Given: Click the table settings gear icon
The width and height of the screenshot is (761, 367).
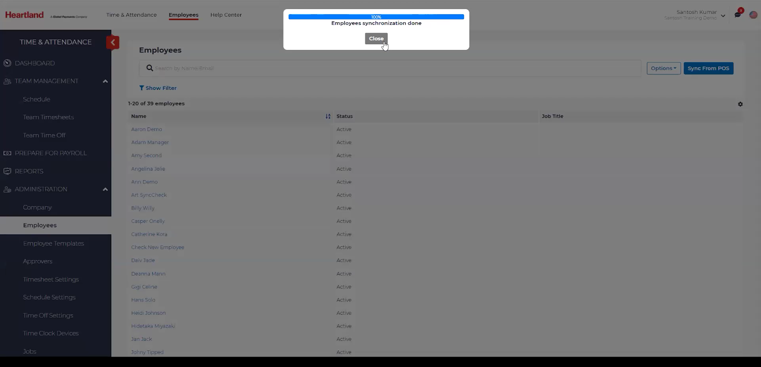Looking at the screenshot, I should (740, 104).
